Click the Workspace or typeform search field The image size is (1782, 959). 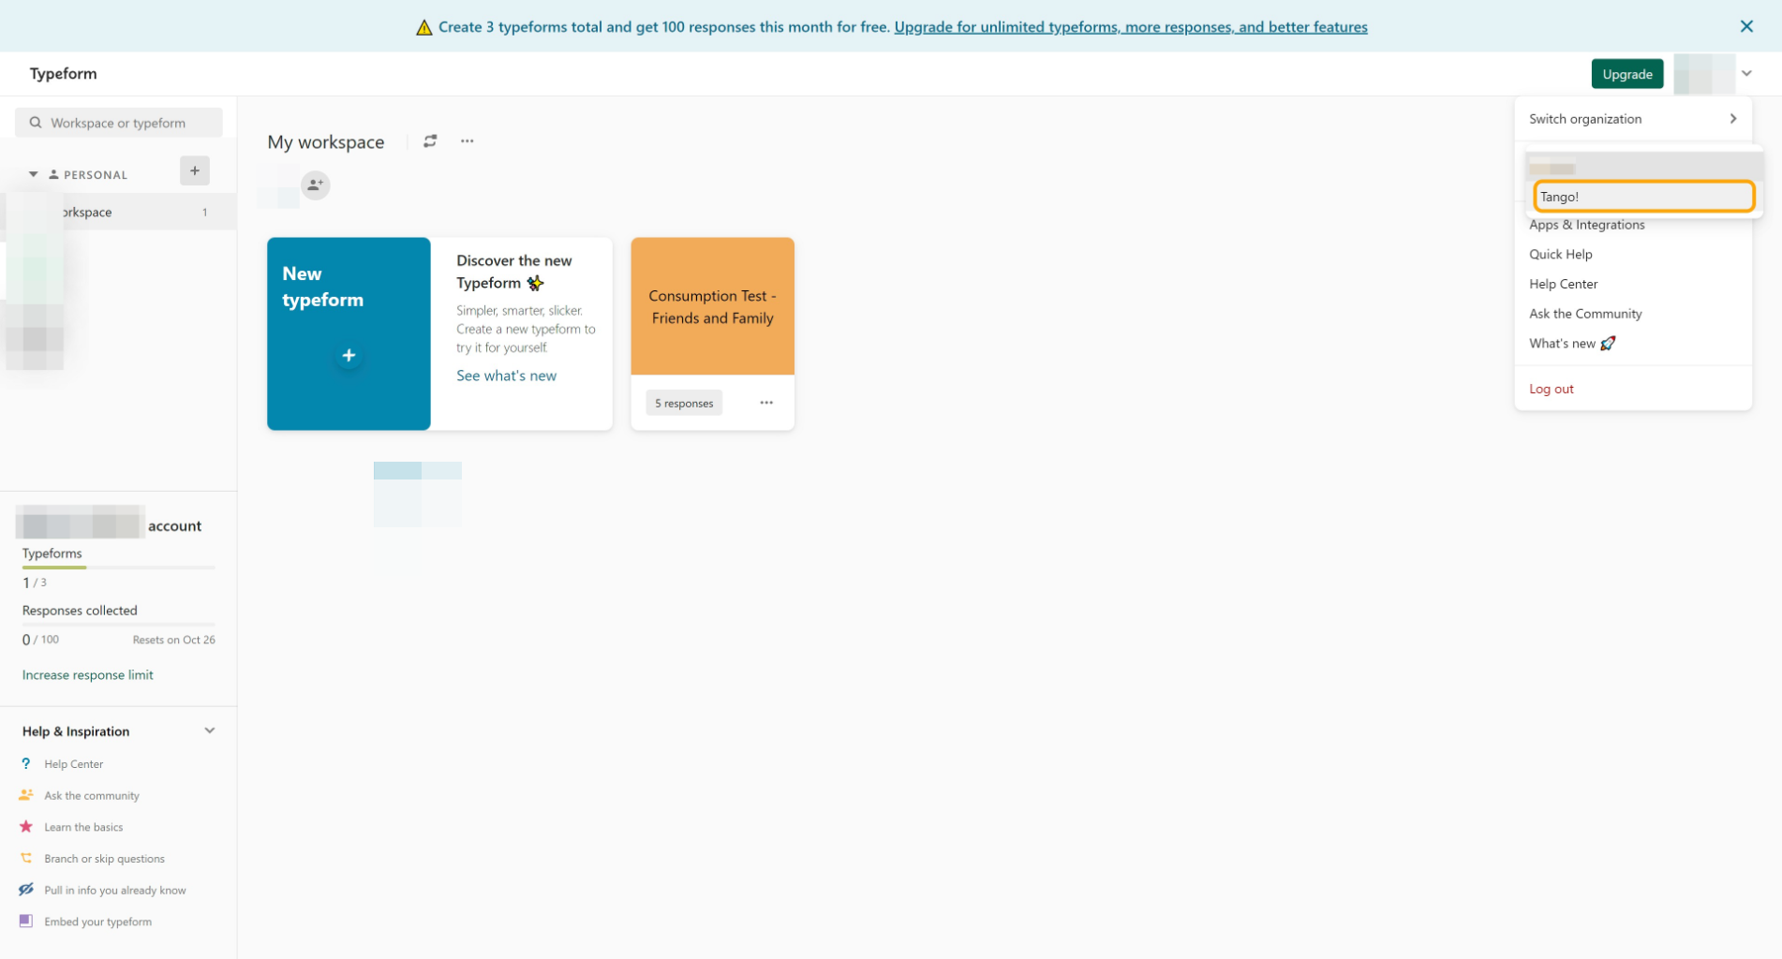tap(119, 123)
